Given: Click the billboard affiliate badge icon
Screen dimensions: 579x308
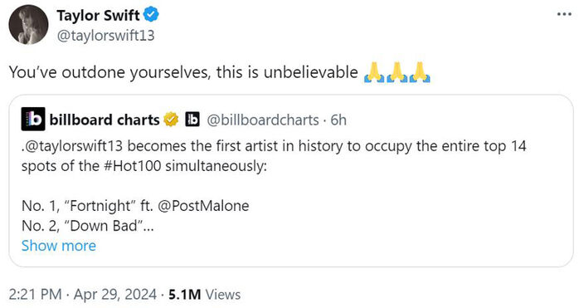Looking at the screenshot, I should pos(192,120).
